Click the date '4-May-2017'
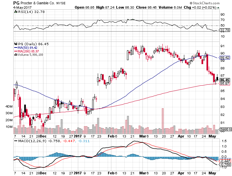 22,7
